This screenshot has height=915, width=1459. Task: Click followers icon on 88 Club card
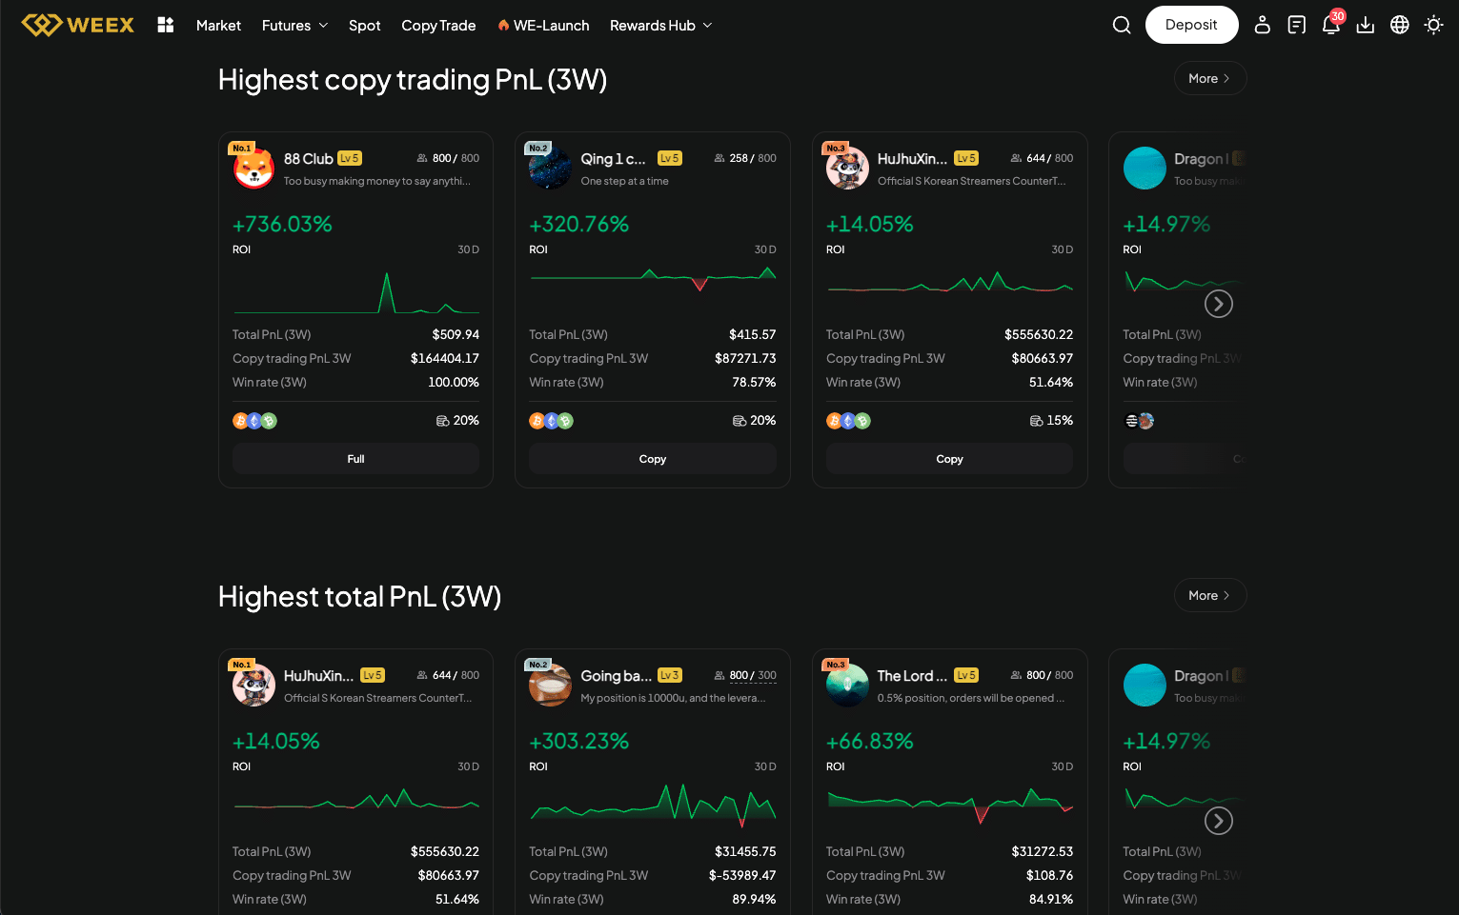422,159
